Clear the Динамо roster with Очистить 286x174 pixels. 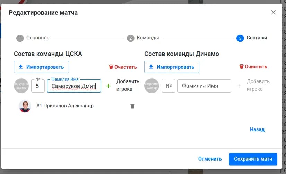point(253,67)
